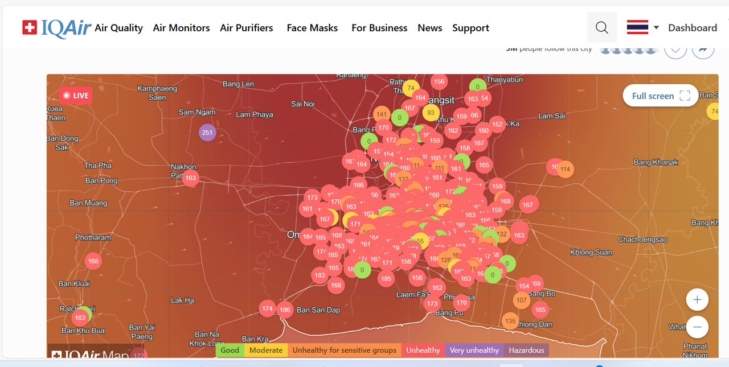This screenshot has width=729, height=367.
Task: Select the 152 marker near Lam Sai
Action: tap(497, 124)
